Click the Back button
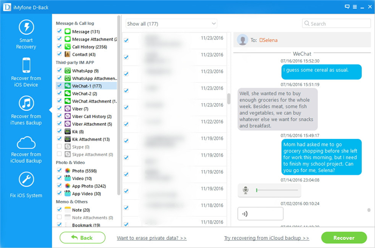This screenshot has width=375, height=248. coord(82,237)
